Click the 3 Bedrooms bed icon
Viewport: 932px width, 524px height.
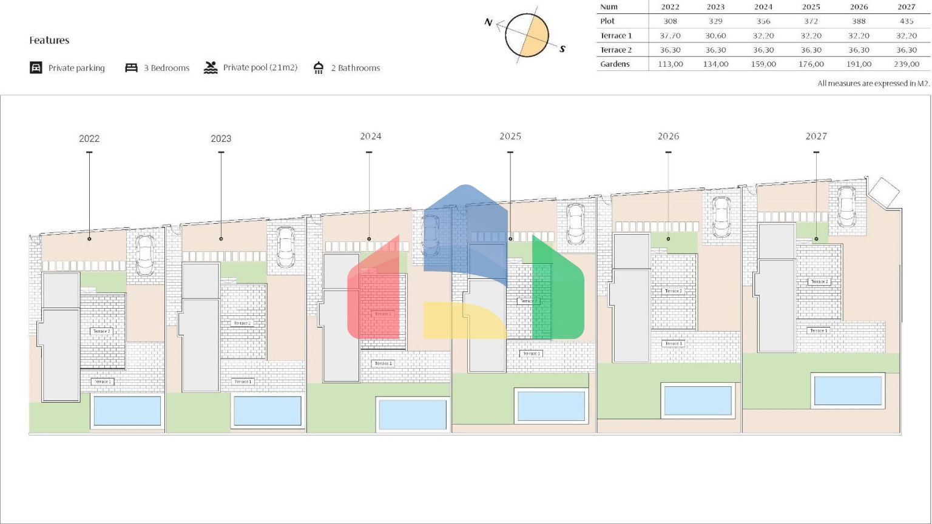tap(131, 67)
